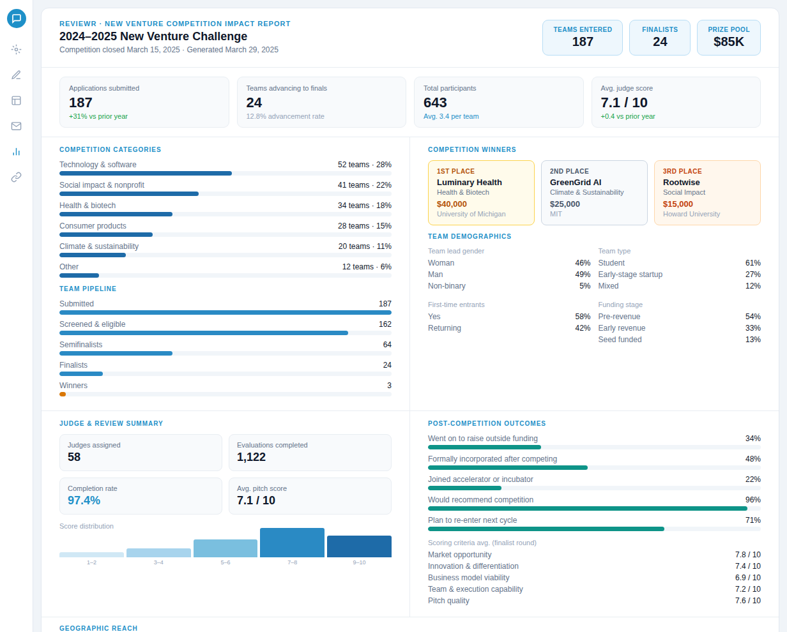
Task: Click the GEOGRAPHIC REACH section heading
Action: pyautogui.click(x=98, y=628)
